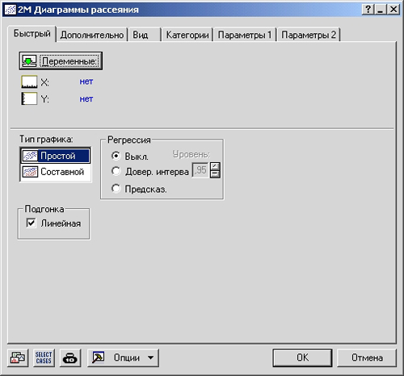
Task: Switch to the Дополнительно tab
Action: point(92,35)
